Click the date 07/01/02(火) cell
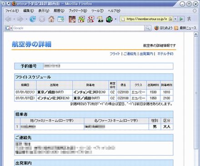 [x=25, y=92]
